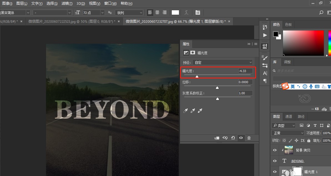Toggle visibility of 背景 拷贝 layer

[275, 150]
